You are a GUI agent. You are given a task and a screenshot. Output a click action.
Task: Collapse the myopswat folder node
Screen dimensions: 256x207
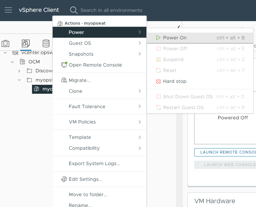19,80
